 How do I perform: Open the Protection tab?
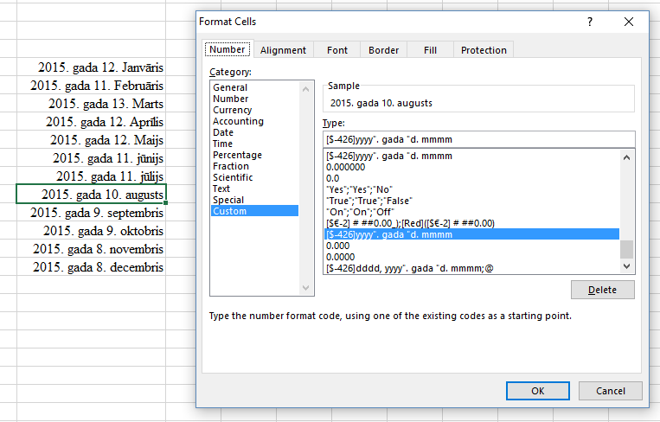click(x=484, y=50)
